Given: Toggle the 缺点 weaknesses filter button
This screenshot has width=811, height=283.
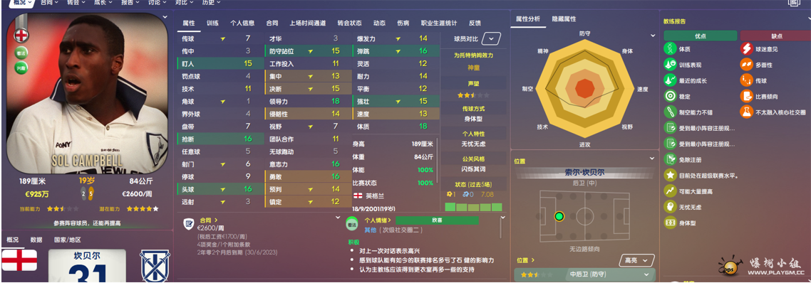Looking at the screenshot, I should [776, 36].
